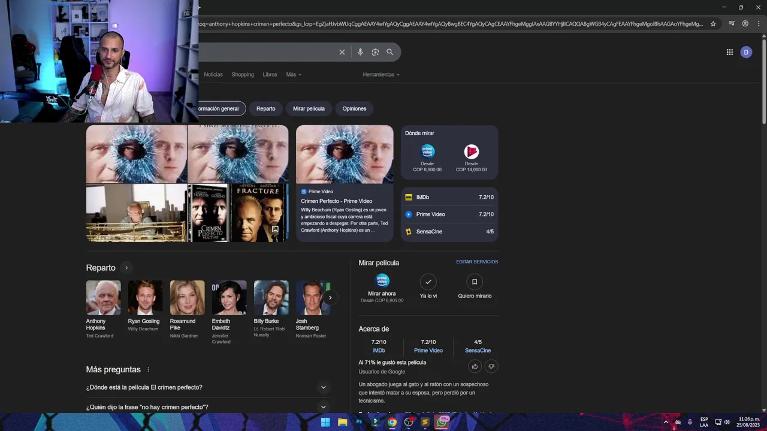This screenshot has width=767, height=431.
Task: Switch to the Shopping tab
Action: [x=243, y=75]
